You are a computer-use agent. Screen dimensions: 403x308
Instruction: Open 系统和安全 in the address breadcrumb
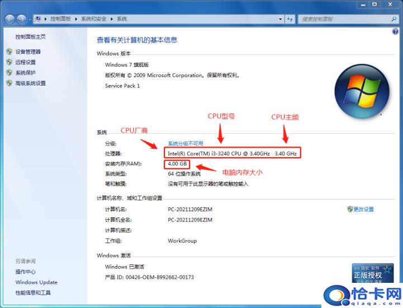[94, 19]
